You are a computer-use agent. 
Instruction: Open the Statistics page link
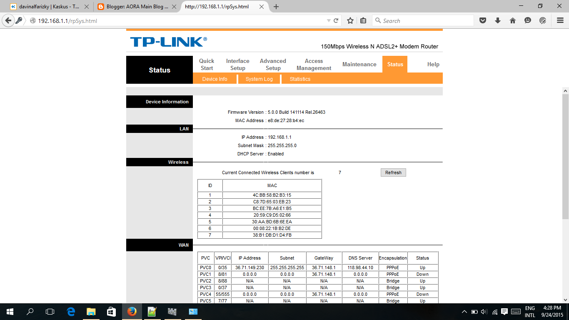click(300, 79)
